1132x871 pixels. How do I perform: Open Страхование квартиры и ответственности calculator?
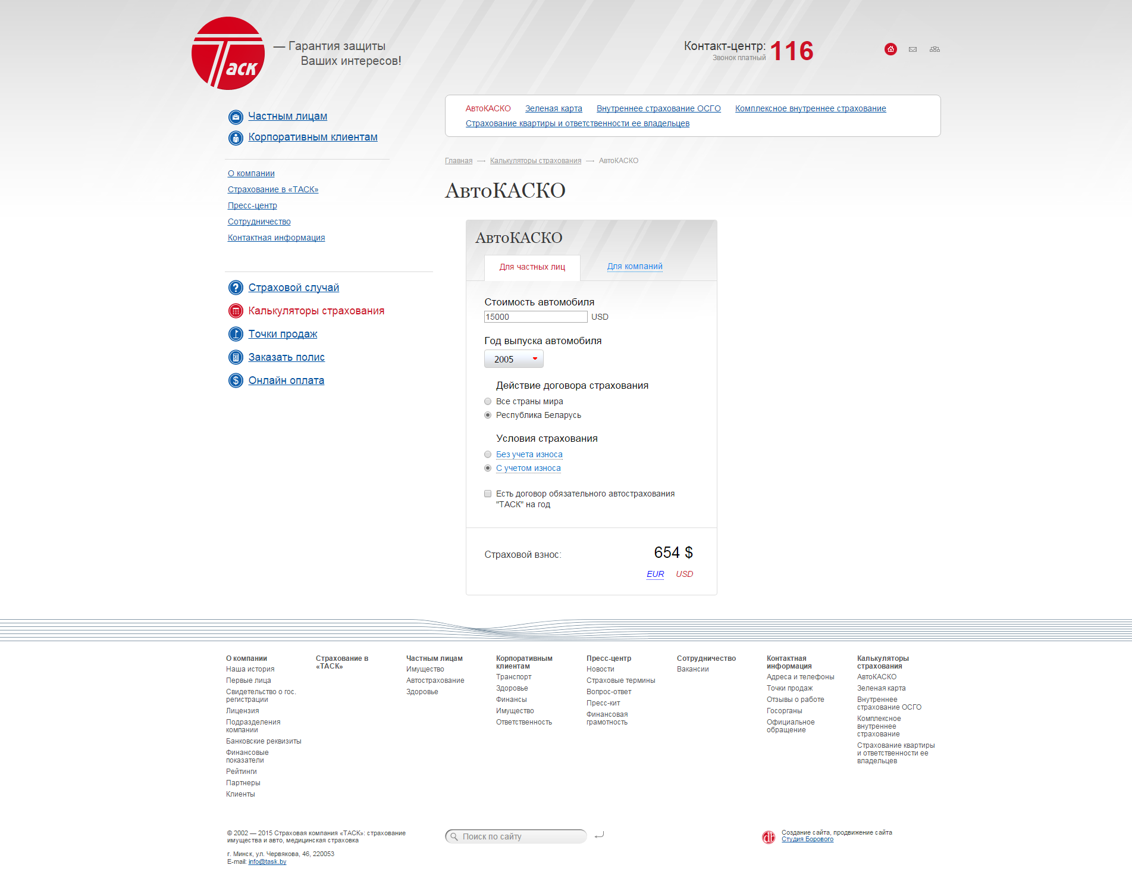point(578,123)
